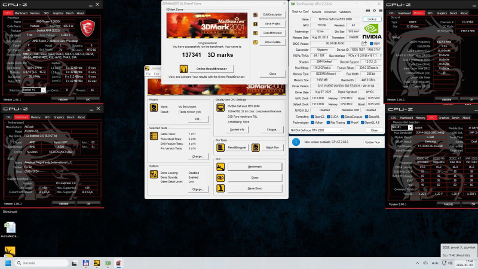Screen dimensions: 478x269
Task: Open the GPU selector dropdown in GPU-Z
Action: tap(317, 130)
